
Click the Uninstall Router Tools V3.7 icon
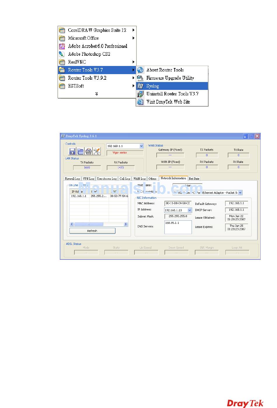(x=140, y=94)
